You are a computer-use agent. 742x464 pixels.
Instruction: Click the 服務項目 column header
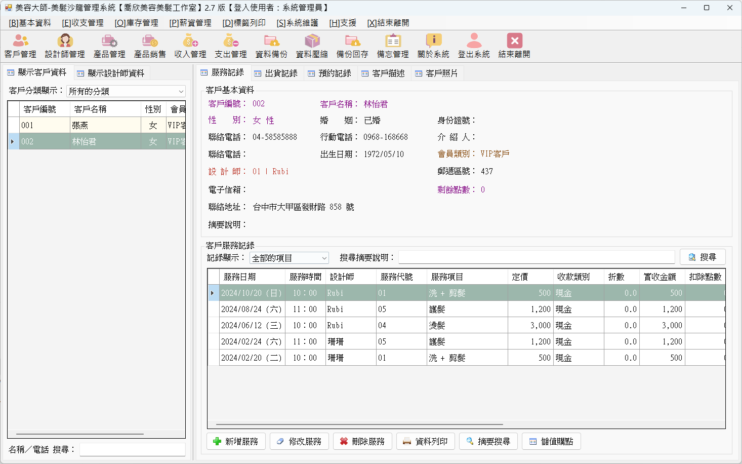pos(467,277)
